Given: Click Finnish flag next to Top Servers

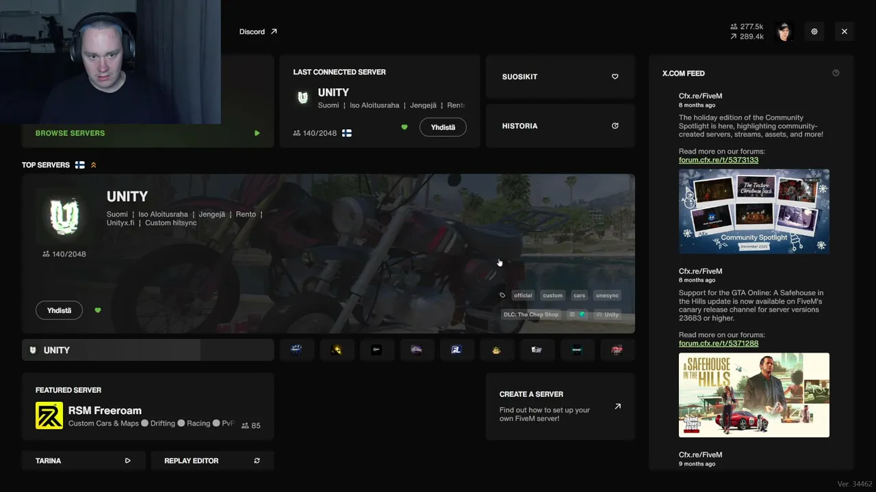Looking at the screenshot, I should coord(80,165).
